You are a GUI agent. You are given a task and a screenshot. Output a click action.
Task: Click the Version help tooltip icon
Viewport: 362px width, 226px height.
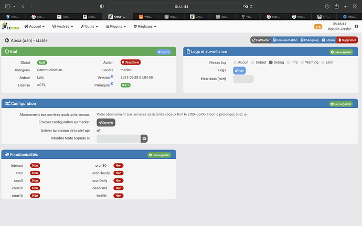(112, 76)
